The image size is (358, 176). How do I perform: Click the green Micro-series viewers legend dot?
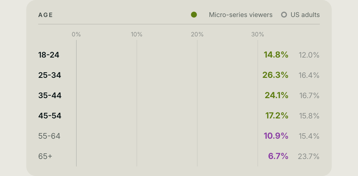(x=194, y=15)
